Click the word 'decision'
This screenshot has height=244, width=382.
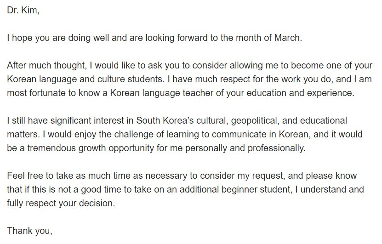(x=97, y=203)
